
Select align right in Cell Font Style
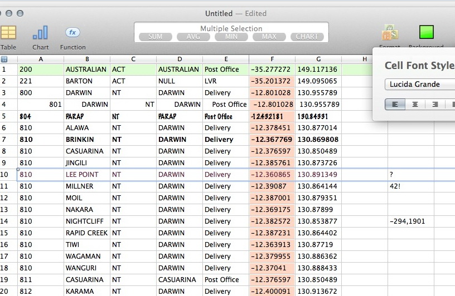pos(435,104)
